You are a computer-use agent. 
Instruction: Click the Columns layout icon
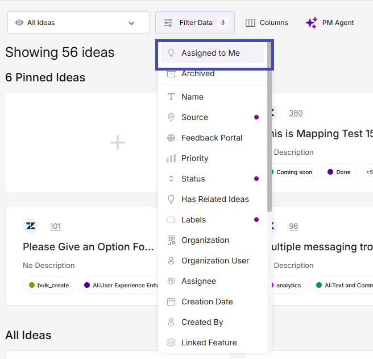point(250,23)
